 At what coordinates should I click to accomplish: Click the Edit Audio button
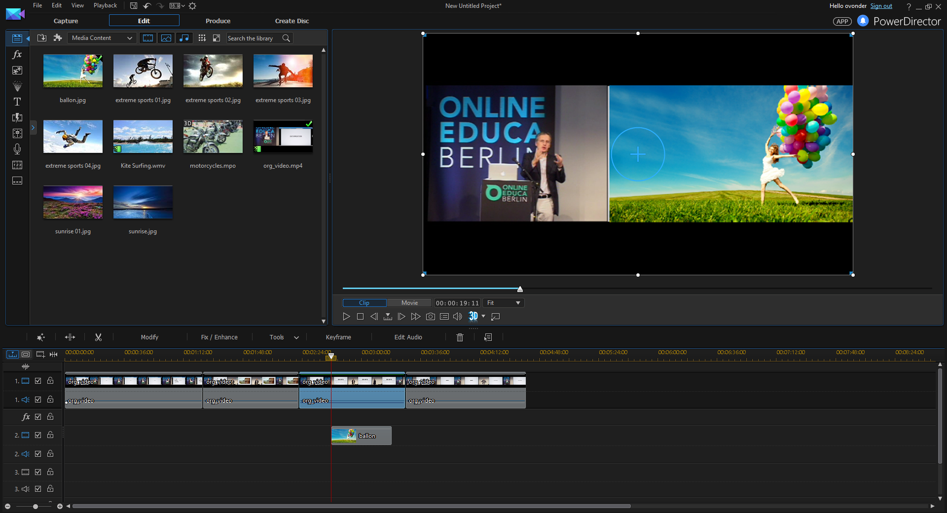pos(408,337)
